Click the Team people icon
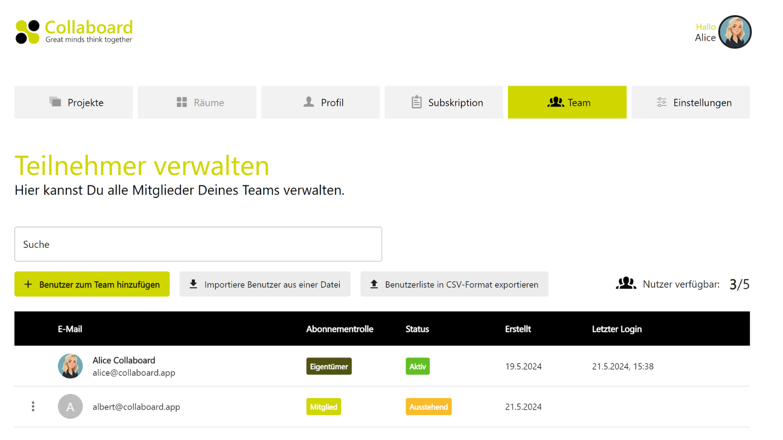 [556, 102]
